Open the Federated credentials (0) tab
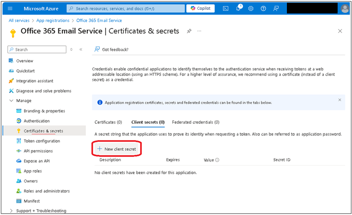The height and width of the screenshot is (215, 352). click(x=196, y=122)
